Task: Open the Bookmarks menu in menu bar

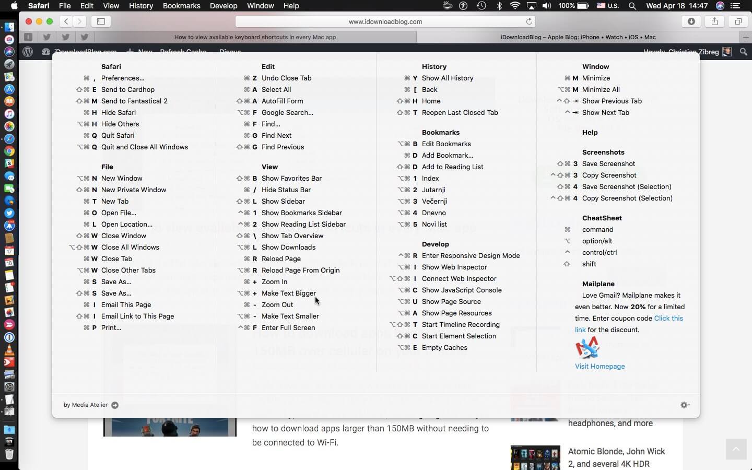Action: 181,6
